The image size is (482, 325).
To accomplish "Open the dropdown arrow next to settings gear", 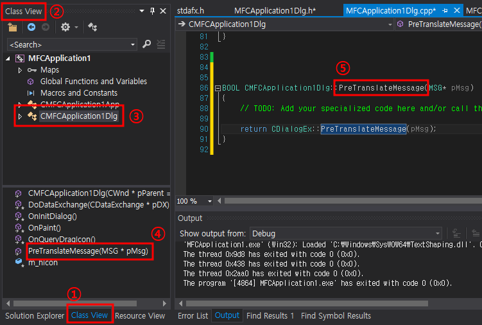I will 76,28.
